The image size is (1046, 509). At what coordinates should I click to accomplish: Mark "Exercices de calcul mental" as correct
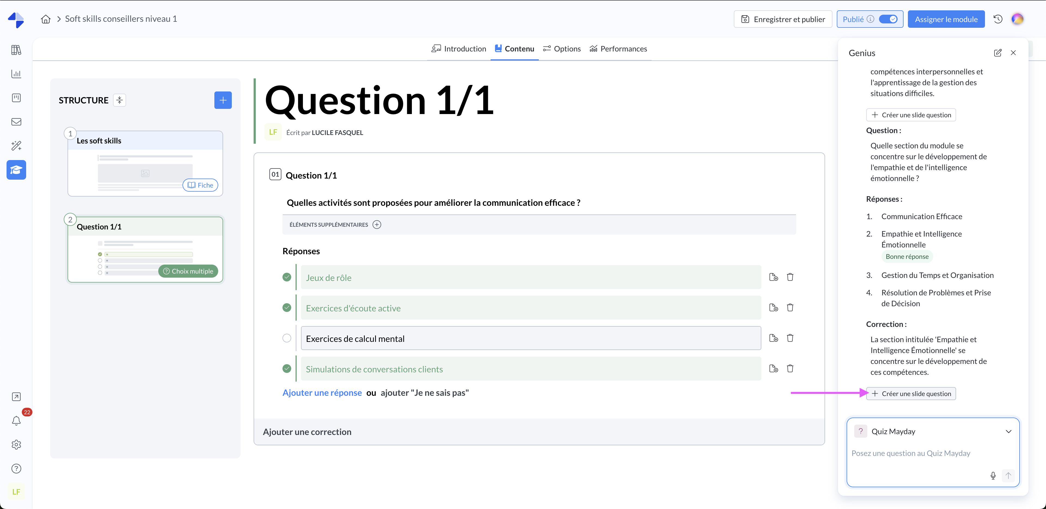click(287, 338)
